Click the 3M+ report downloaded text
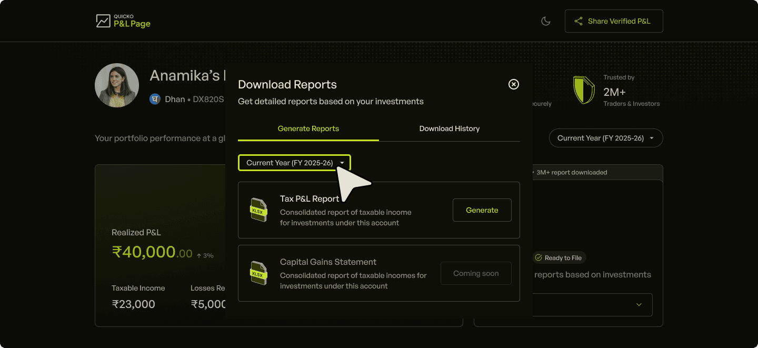758x348 pixels. tap(571, 172)
